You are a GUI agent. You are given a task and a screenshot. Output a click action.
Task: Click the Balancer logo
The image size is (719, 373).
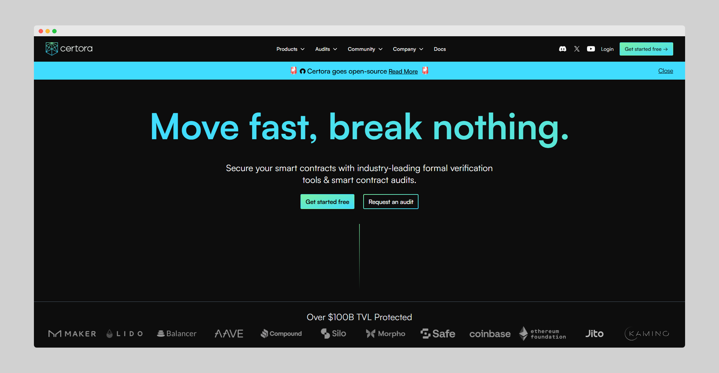(177, 334)
